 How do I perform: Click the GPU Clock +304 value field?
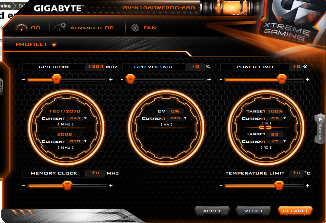95,67
